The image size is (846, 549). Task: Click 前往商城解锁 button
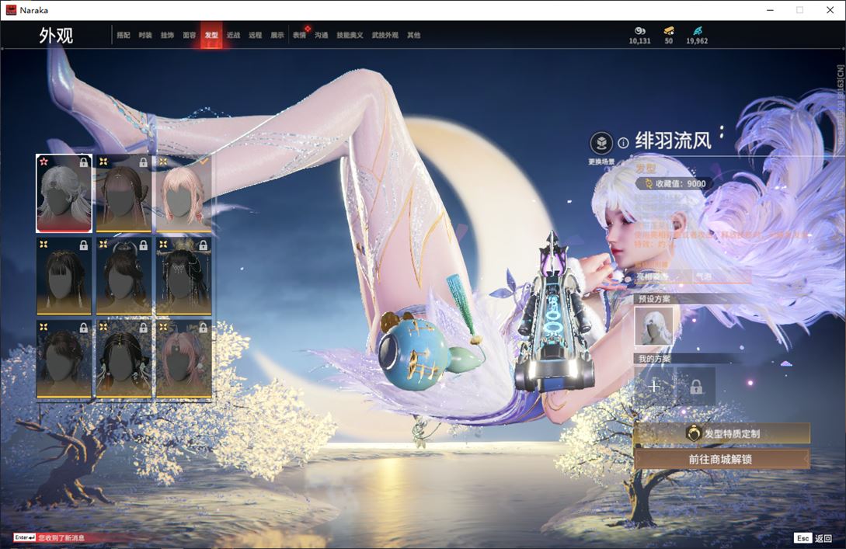722,460
